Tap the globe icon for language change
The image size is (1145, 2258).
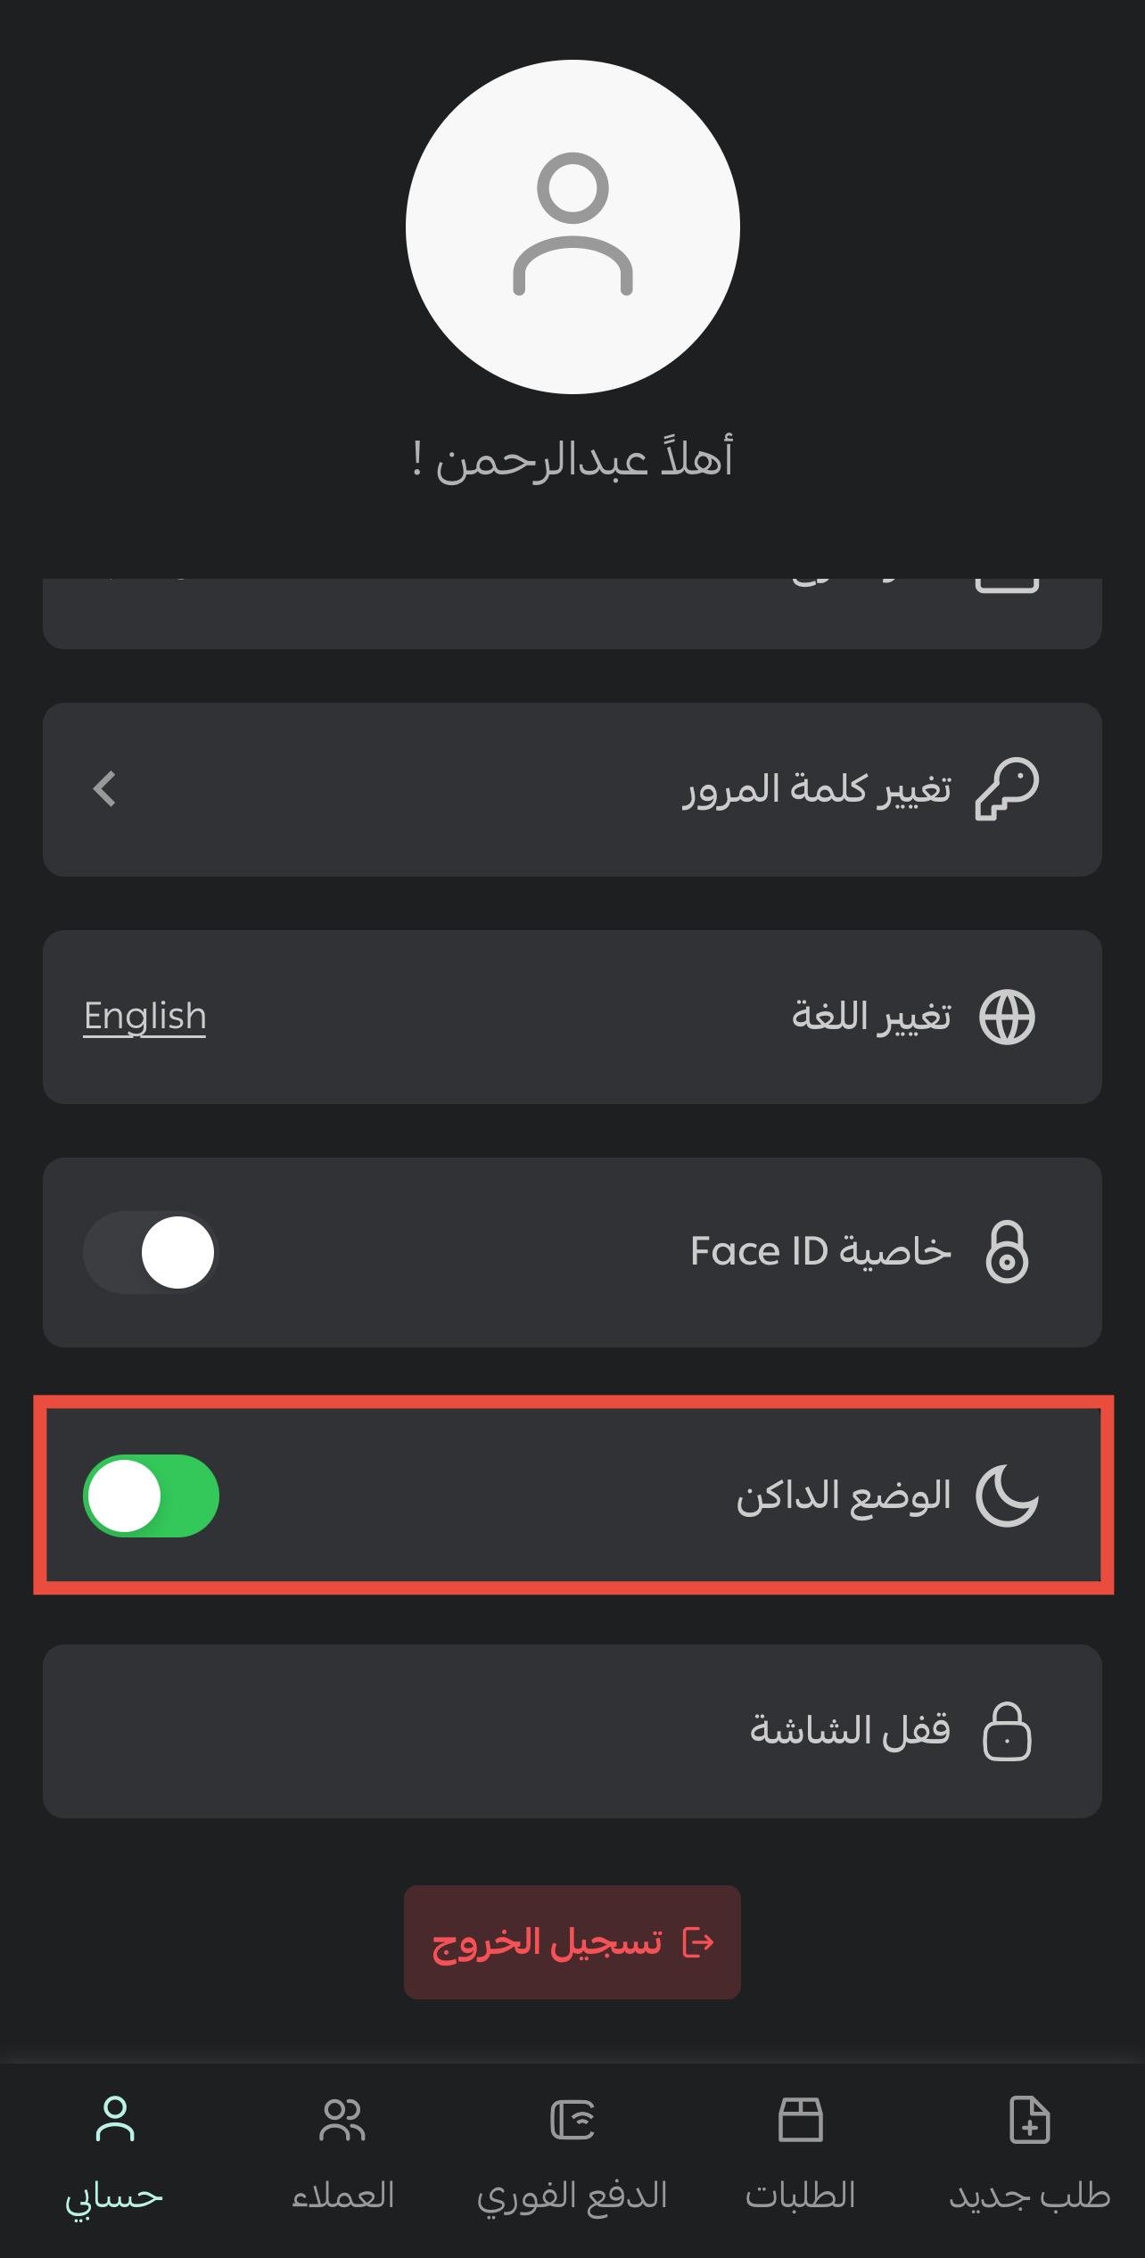tap(1008, 1017)
